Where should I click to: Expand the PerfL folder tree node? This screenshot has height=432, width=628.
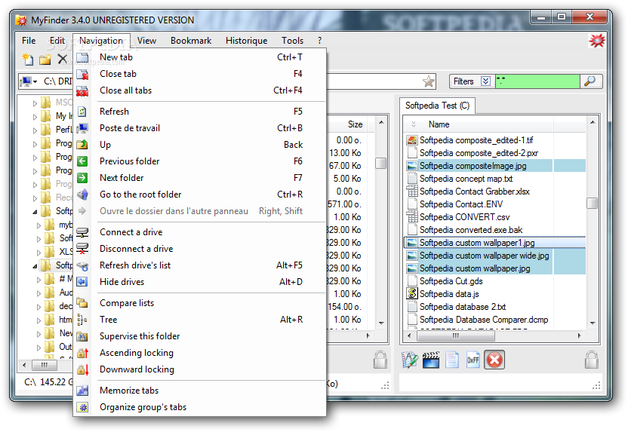tap(35, 130)
